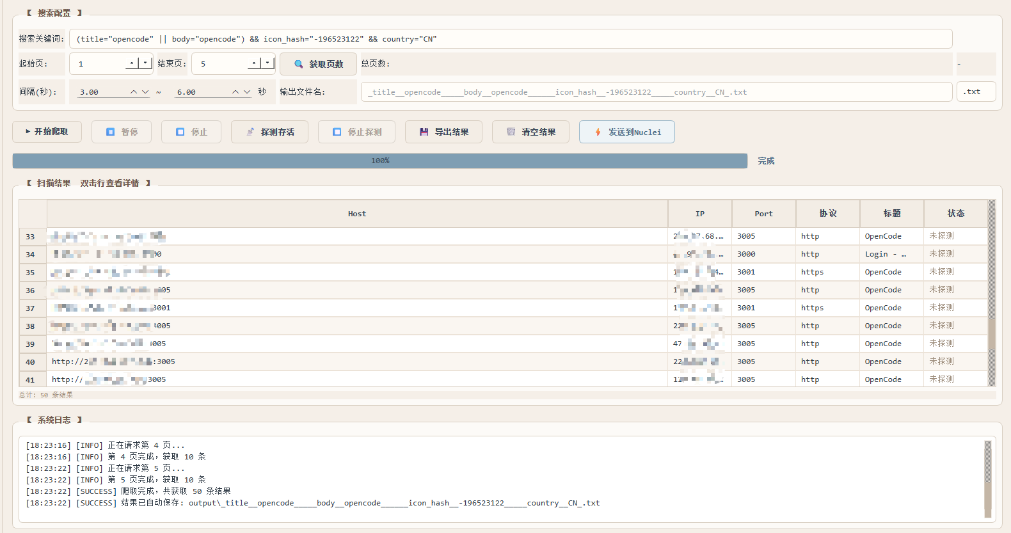The width and height of the screenshot is (1011, 533).
Task: Export results with 导出结果
Action: pos(443,132)
